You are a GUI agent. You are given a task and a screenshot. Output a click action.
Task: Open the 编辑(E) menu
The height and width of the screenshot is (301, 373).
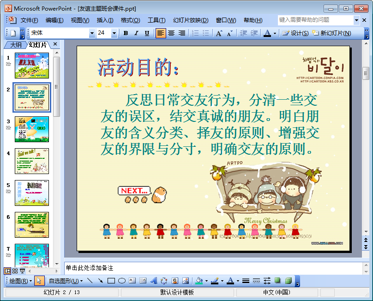[x=54, y=20]
